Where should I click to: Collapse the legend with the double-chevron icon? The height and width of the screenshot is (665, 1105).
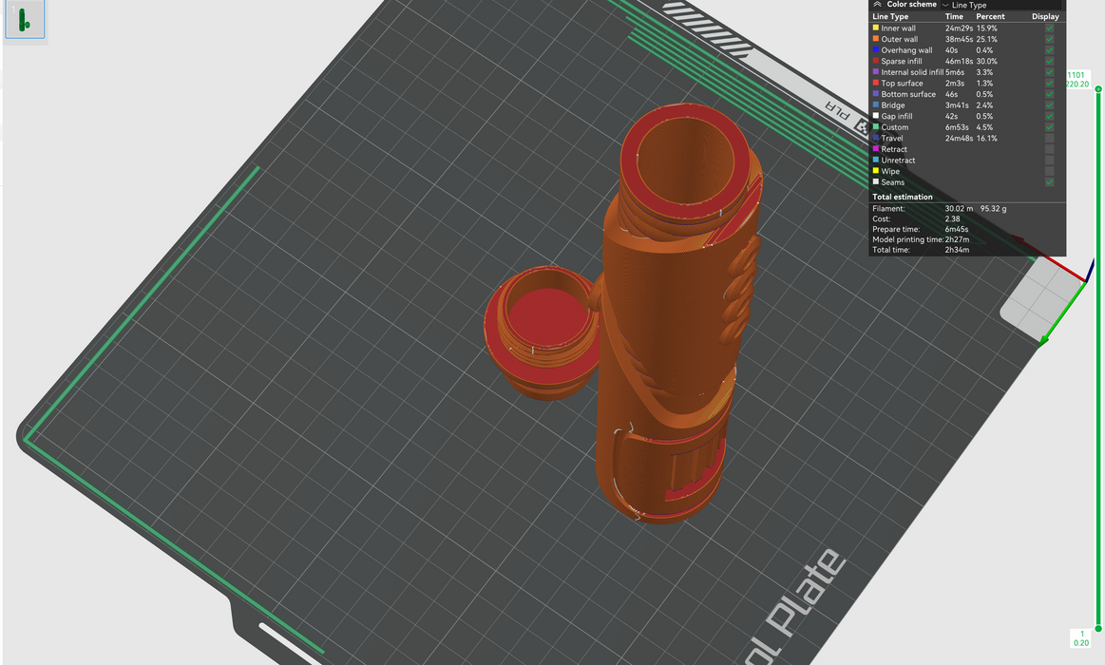coord(877,5)
